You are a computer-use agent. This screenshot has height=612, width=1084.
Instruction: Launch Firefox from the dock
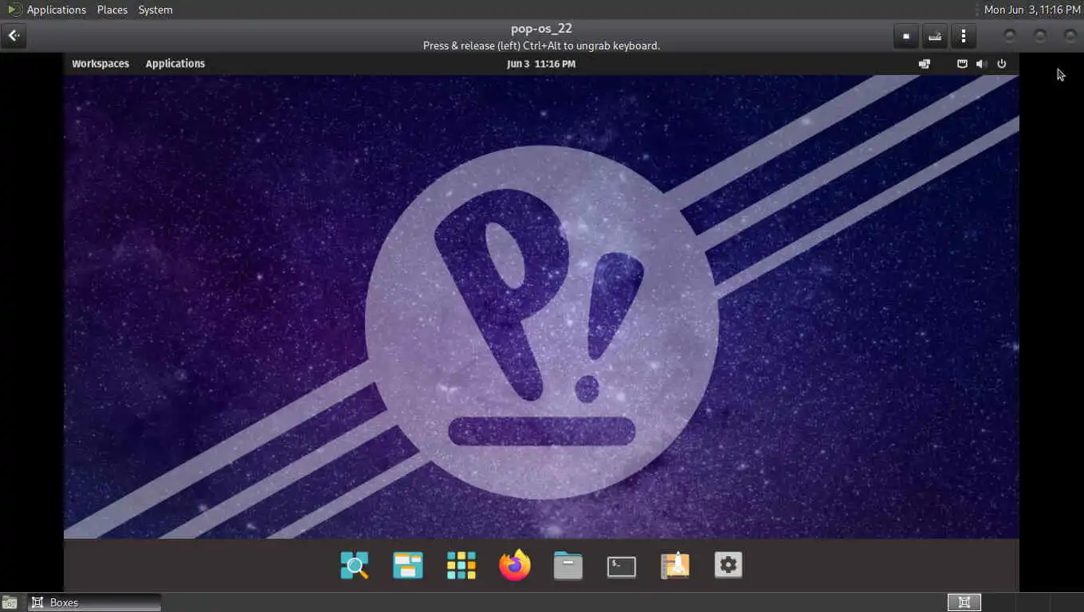[515, 566]
